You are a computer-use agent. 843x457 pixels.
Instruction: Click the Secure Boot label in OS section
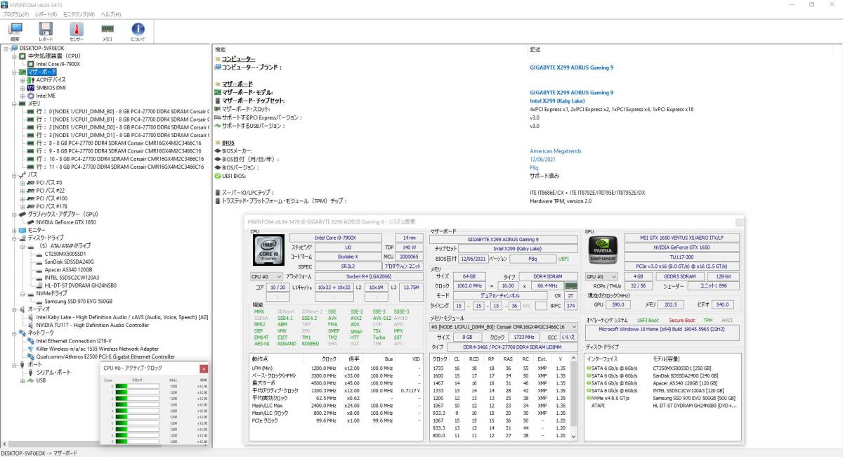click(x=681, y=321)
